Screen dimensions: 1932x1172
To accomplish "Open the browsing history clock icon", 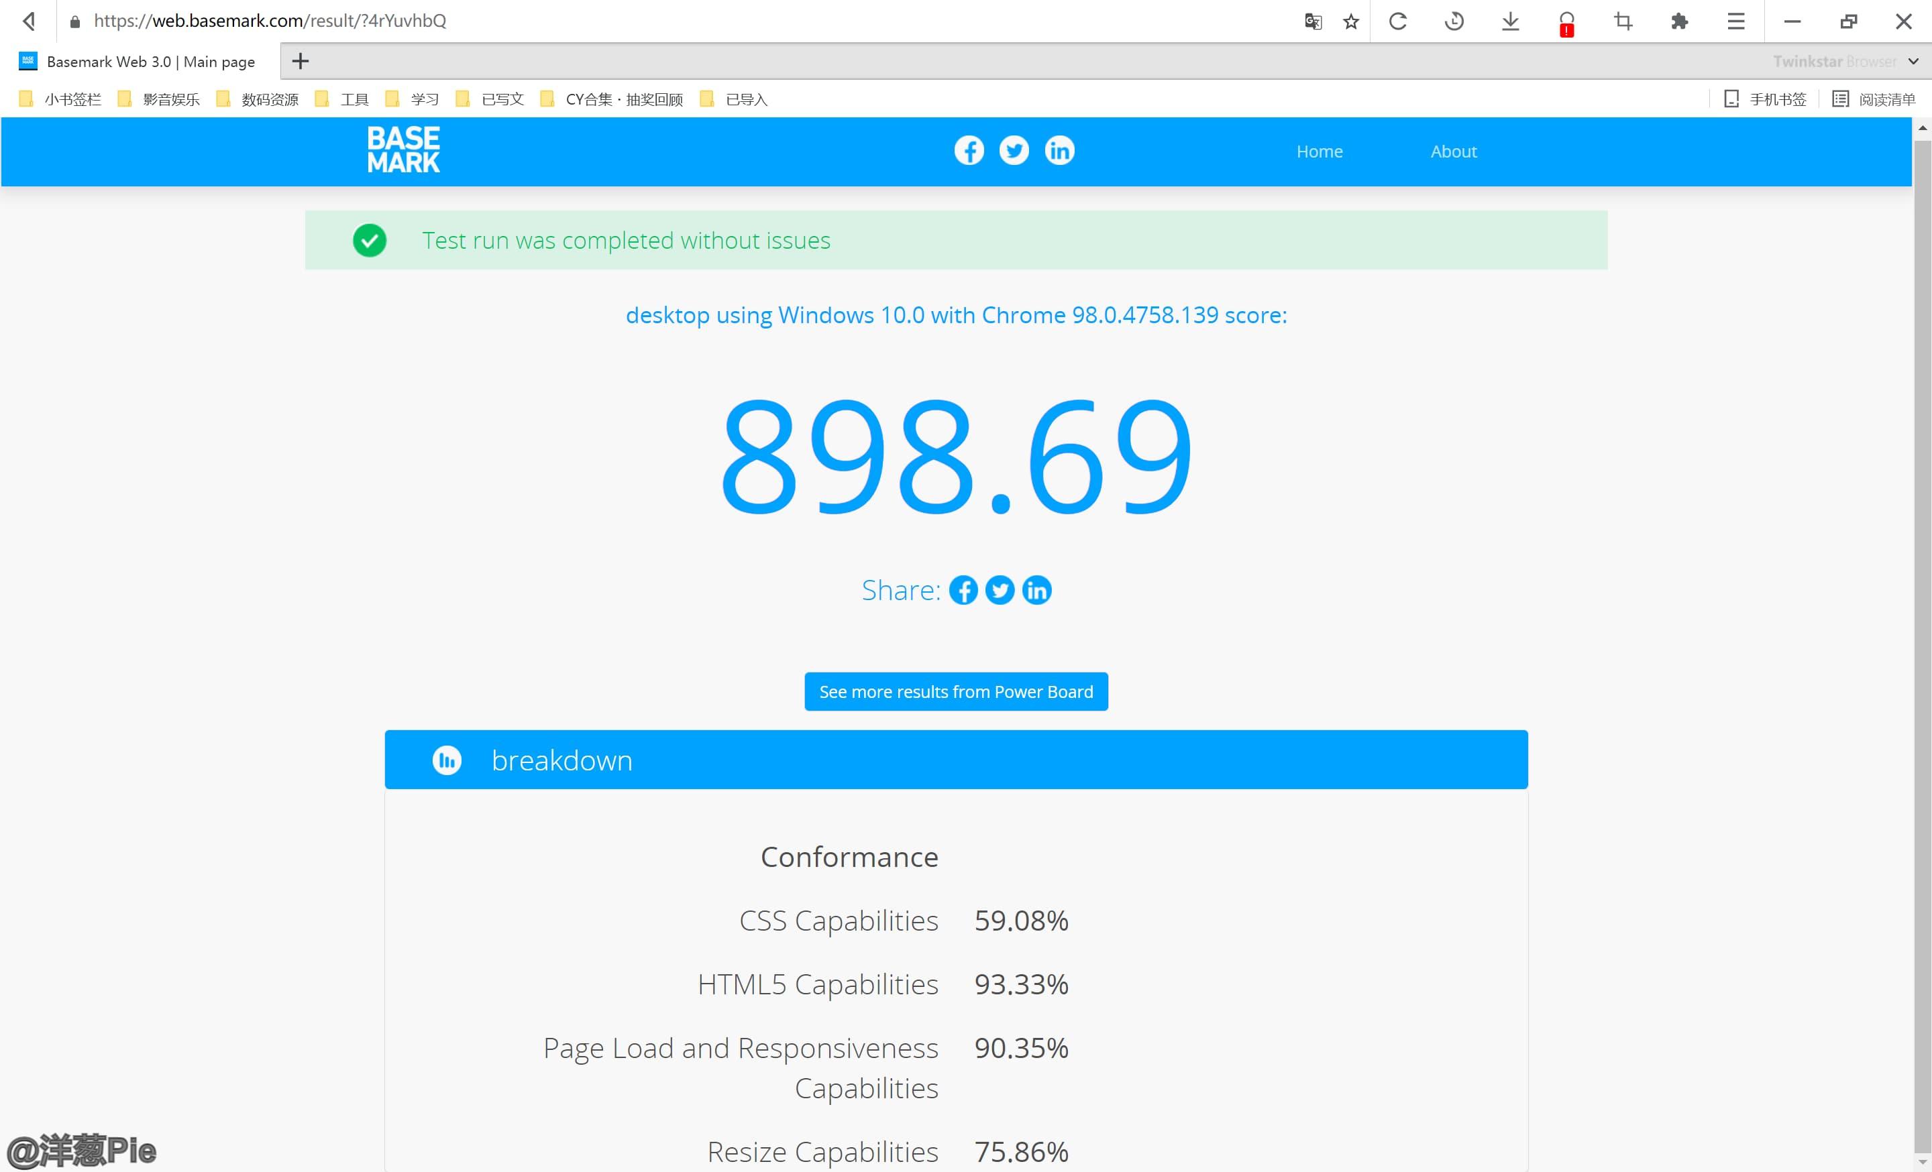I will [1454, 21].
